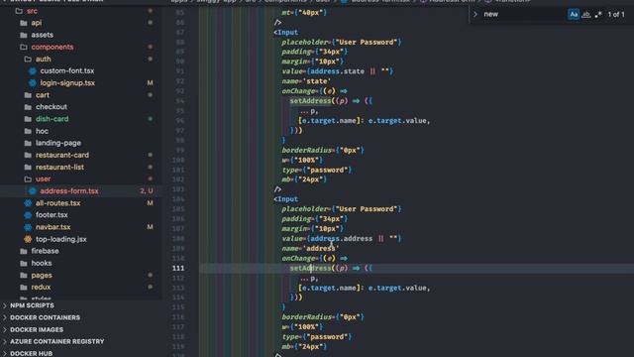Click the '2, U' badge on address-form.tsx
Image resolution: width=634 pixels, height=357 pixels.
click(147, 191)
